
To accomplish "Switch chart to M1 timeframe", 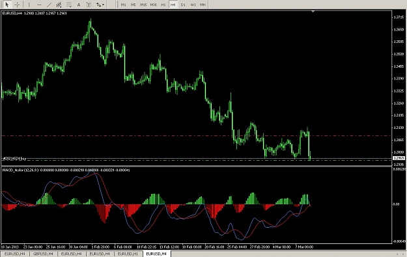I will (x=123, y=5).
